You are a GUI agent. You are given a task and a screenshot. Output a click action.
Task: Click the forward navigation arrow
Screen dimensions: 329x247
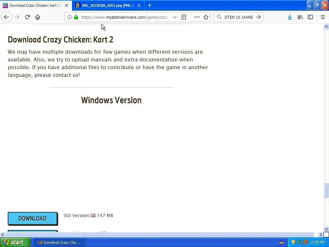[17, 17]
